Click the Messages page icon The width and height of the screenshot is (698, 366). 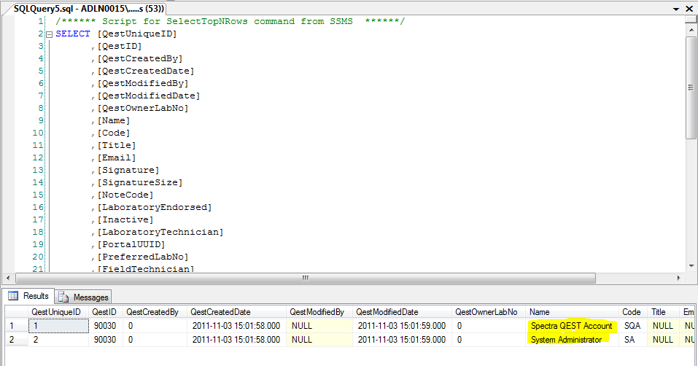[x=63, y=297]
